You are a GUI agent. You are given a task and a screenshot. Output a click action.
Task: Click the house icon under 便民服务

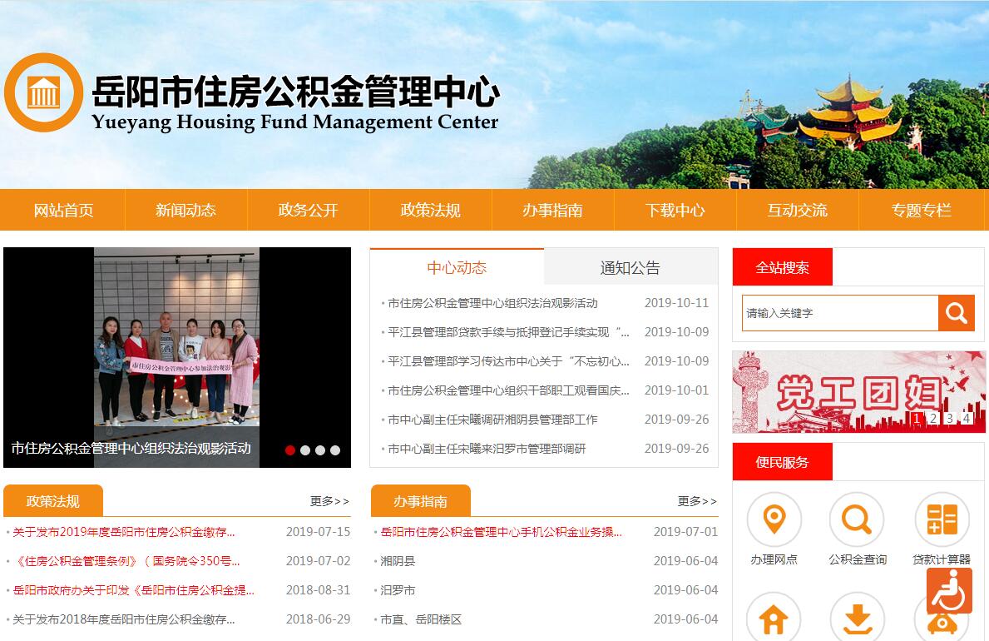click(x=774, y=619)
